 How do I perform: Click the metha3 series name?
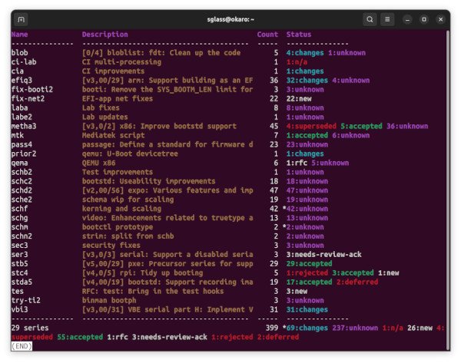[25, 126]
